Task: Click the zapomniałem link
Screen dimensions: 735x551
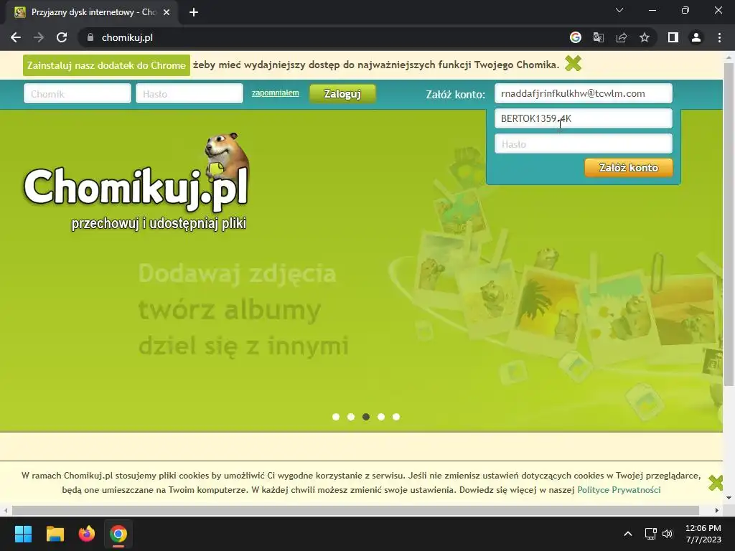Action: (275, 93)
